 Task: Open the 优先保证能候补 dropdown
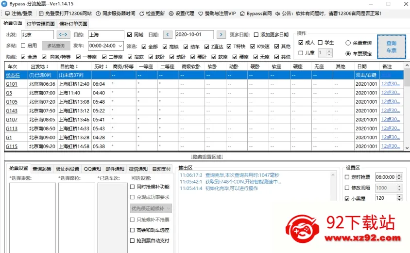pos(151,208)
